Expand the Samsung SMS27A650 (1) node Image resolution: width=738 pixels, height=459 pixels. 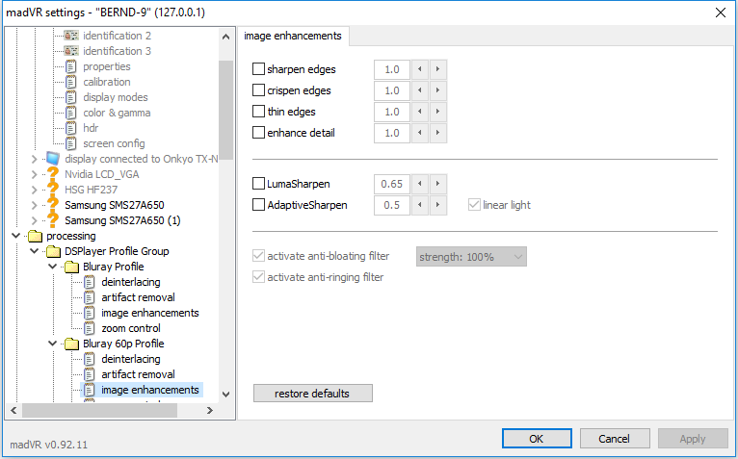(x=34, y=220)
